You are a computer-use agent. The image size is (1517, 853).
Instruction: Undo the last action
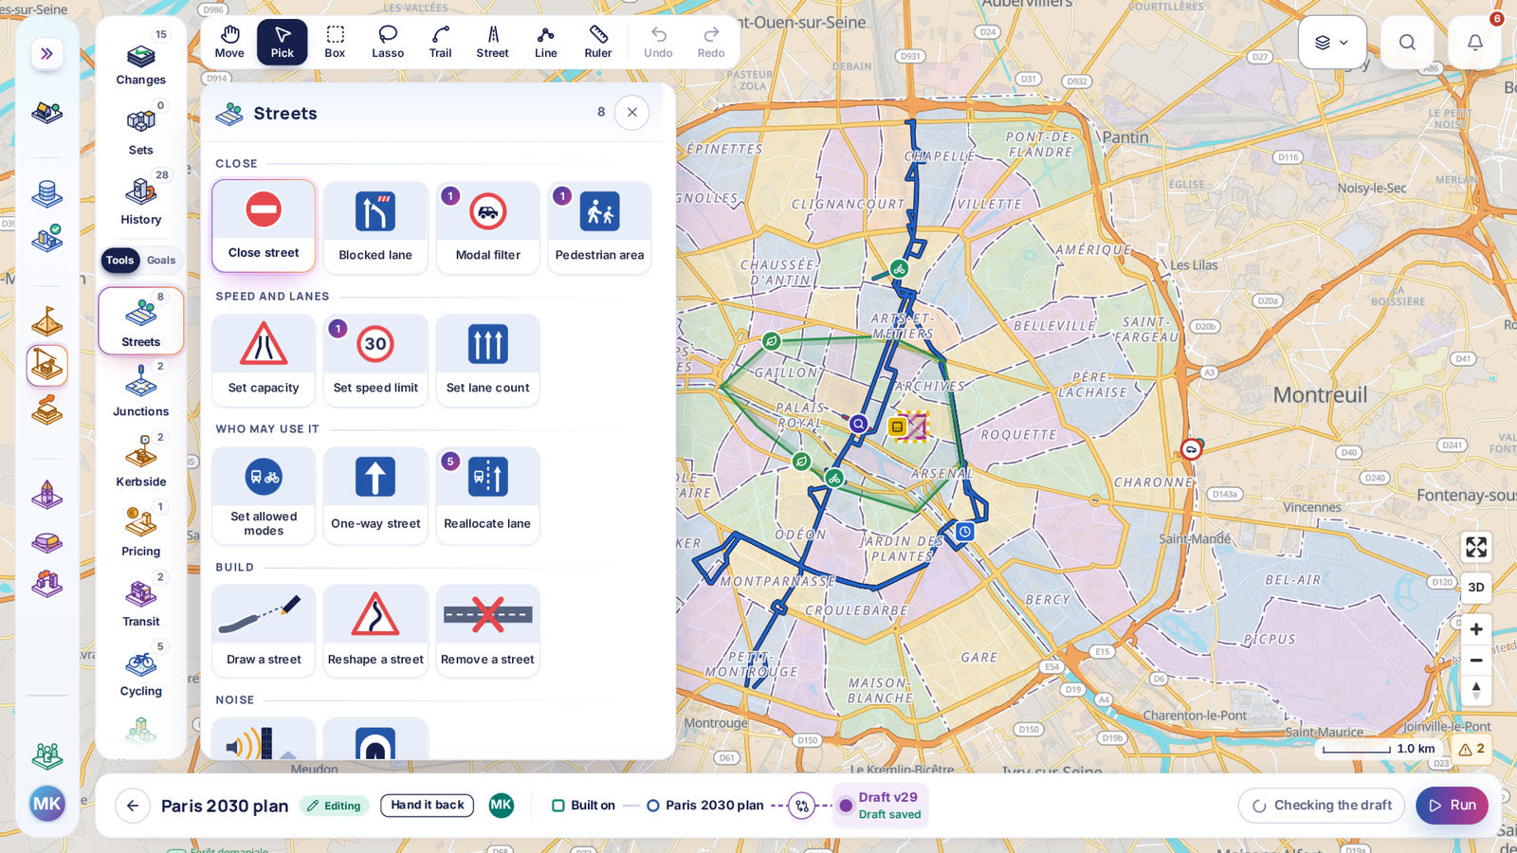(x=658, y=43)
